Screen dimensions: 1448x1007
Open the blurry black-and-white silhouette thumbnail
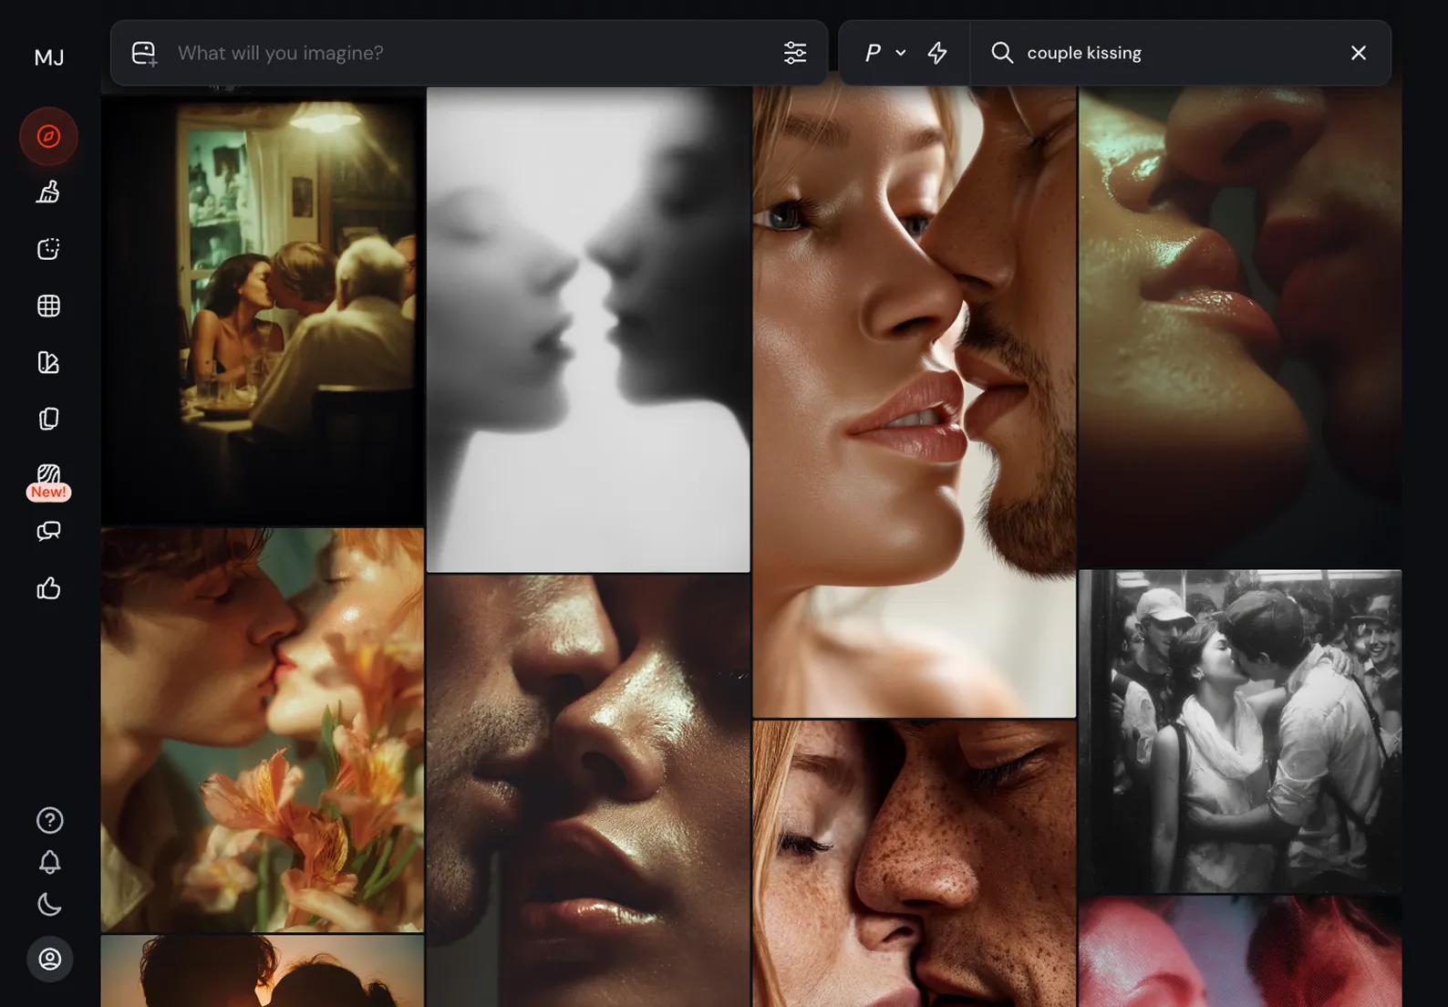pyautogui.click(x=588, y=329)
